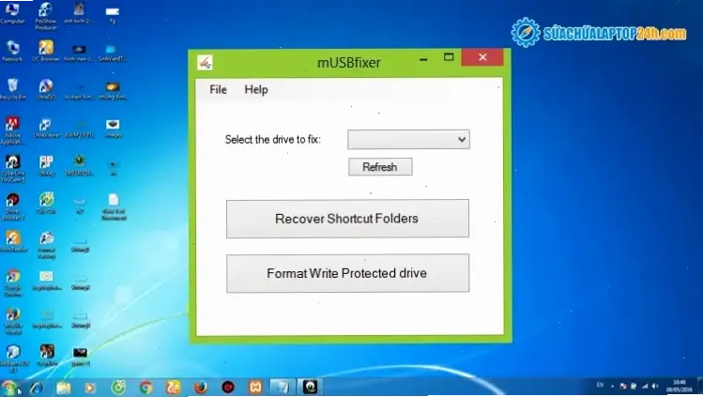Select the Foxit Reader desktop icon
The height and width of the screenshot is (397, 703).
(x=13, y=241)
